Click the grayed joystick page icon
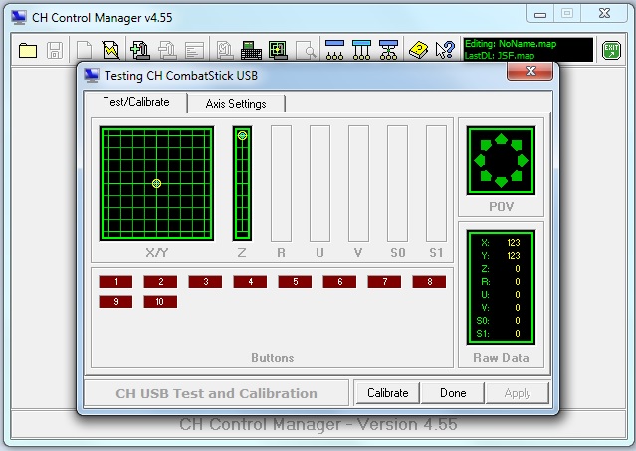 [x=224, y=51]
